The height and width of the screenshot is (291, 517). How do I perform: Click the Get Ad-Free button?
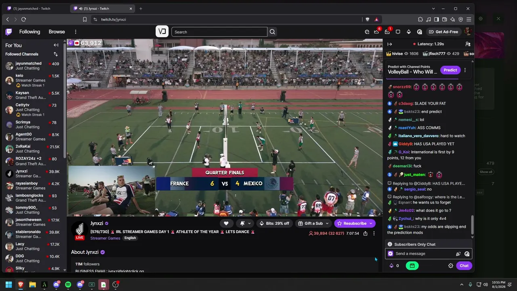443,32
